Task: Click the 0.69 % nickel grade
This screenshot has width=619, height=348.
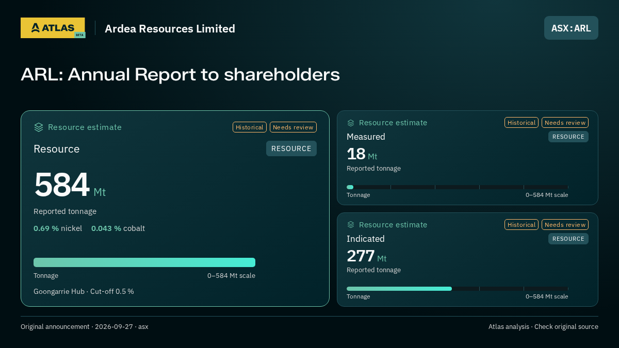Action: 58,228
